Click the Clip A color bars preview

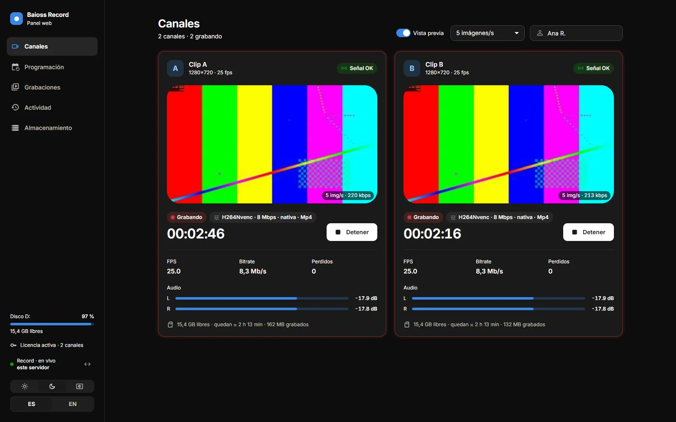(x=272, y=144)
